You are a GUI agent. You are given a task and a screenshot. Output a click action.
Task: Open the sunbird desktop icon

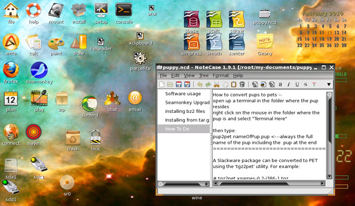(90, 106)
